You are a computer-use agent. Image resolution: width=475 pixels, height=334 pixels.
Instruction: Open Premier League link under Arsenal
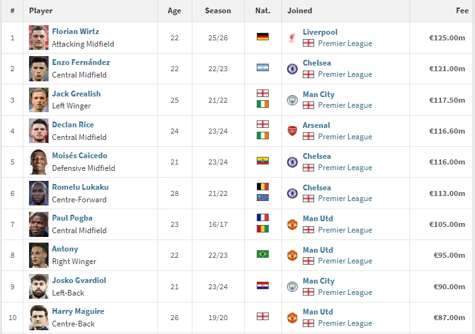tap(345, 137)
